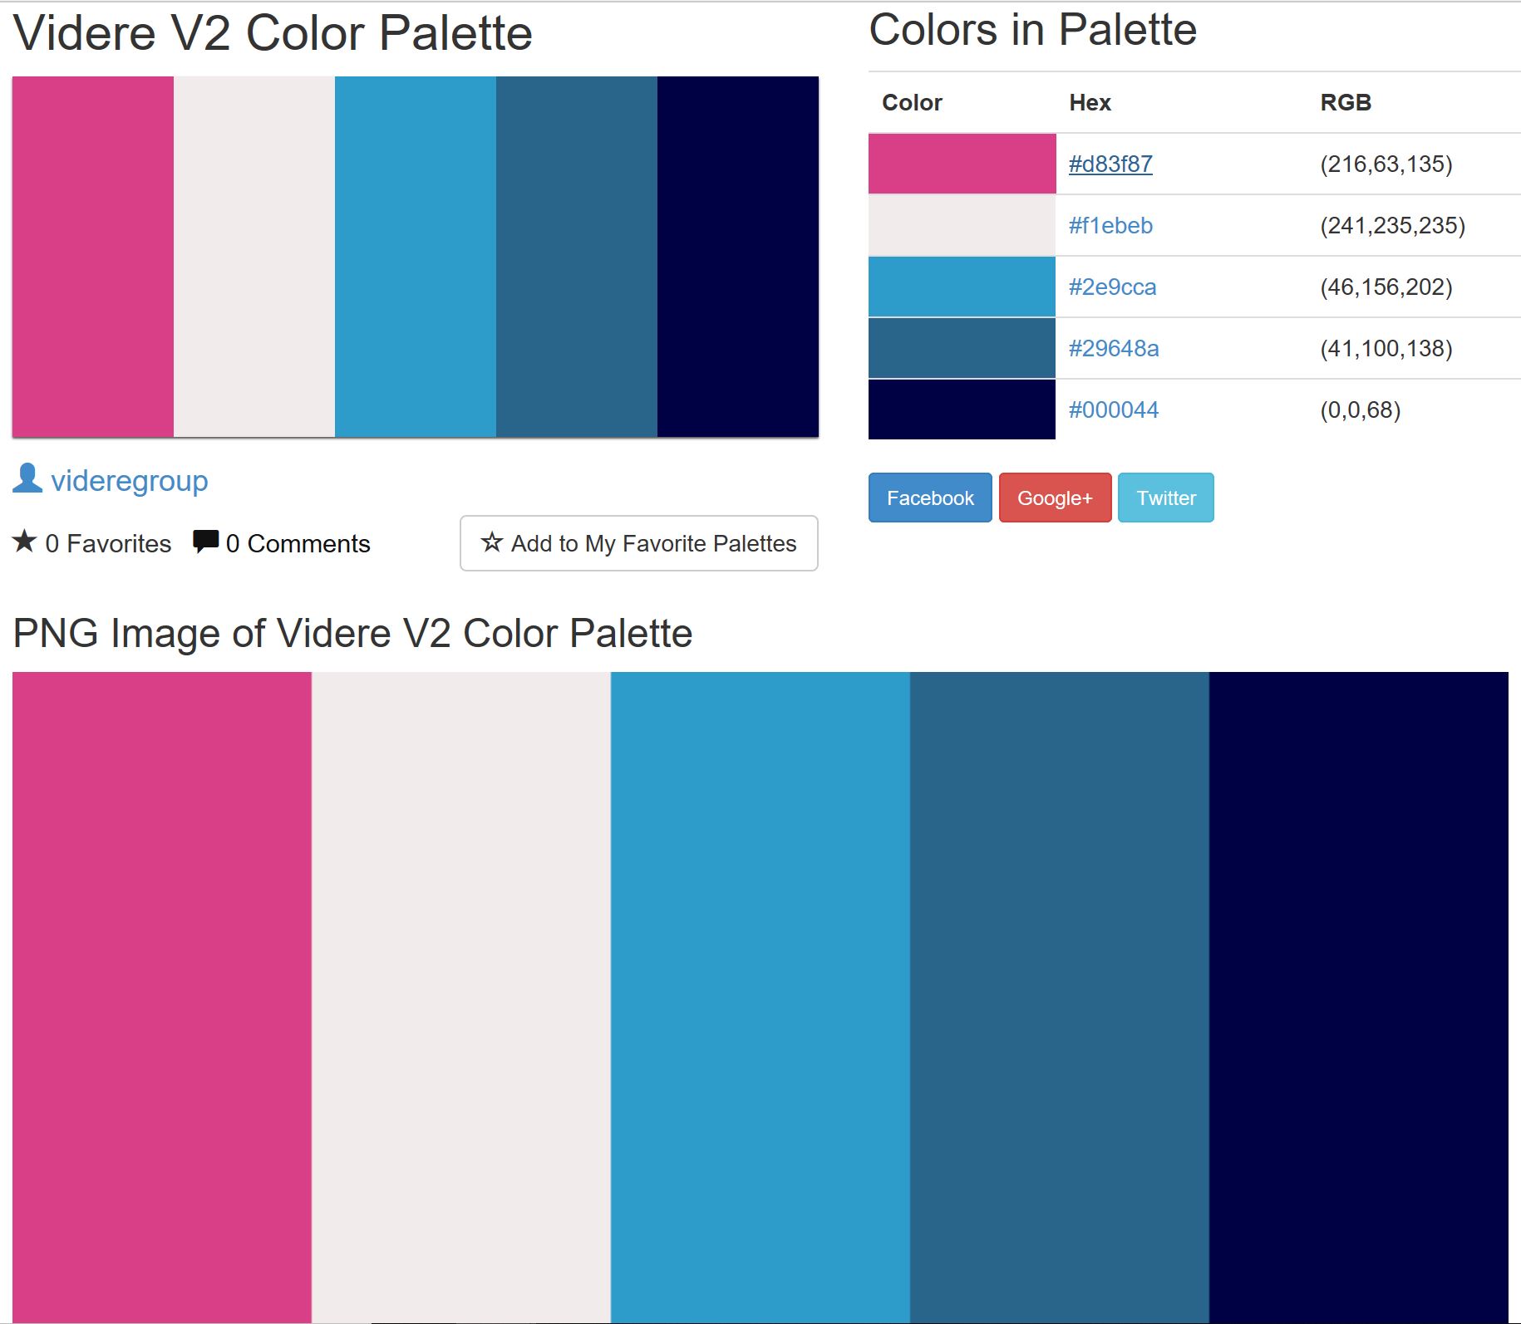Click Add to My Favorite Palettes button
This screenshot has width=1521, height=1324.
click(638, 543)
